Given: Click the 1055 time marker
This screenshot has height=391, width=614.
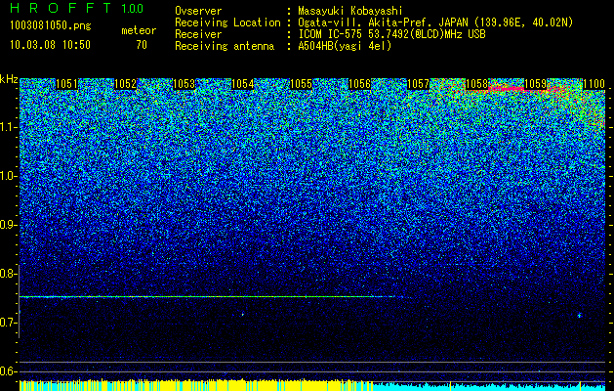Looking at the screenshot, I should [301, 84].
